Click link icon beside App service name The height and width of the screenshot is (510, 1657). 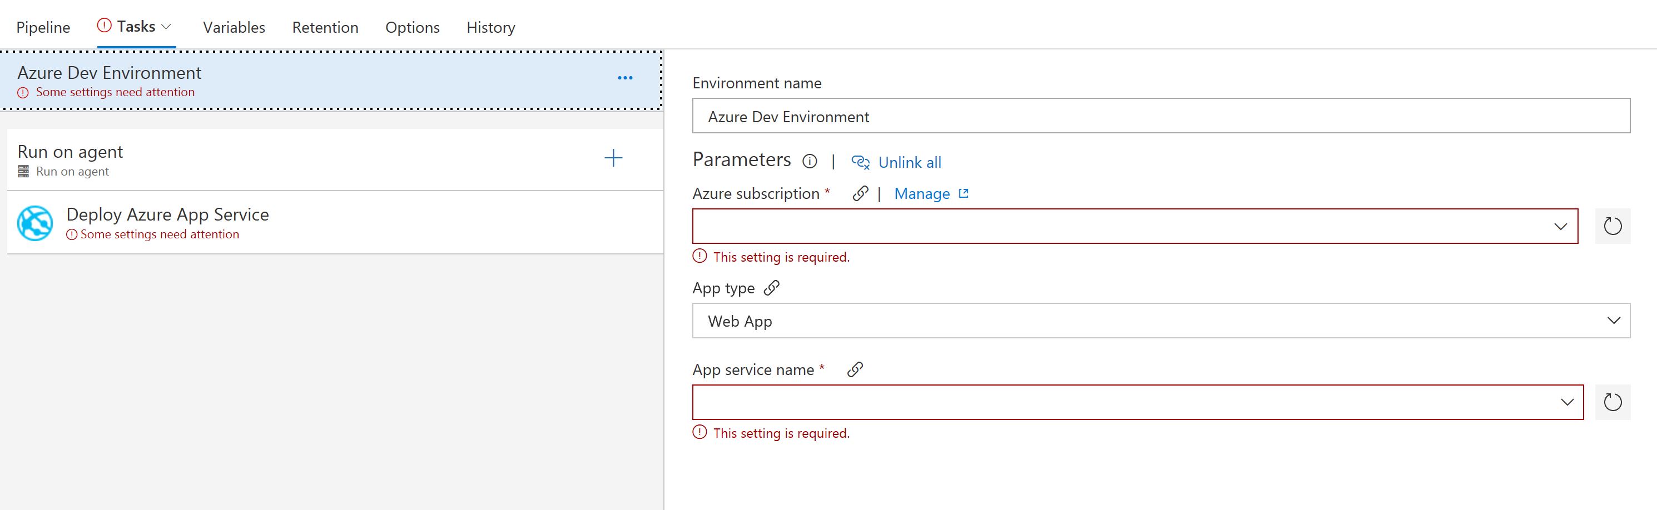coord(855,369)
